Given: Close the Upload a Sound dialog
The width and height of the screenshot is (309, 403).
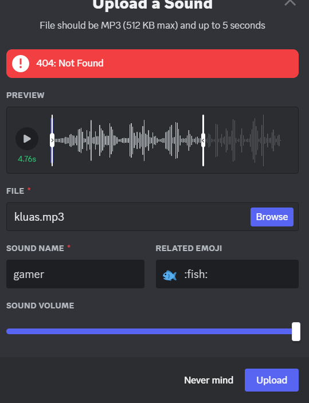Looking at the screenshot, I should point(290,2).
